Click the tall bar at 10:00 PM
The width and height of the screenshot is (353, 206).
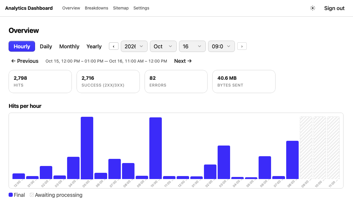click(x=155, y=148)
